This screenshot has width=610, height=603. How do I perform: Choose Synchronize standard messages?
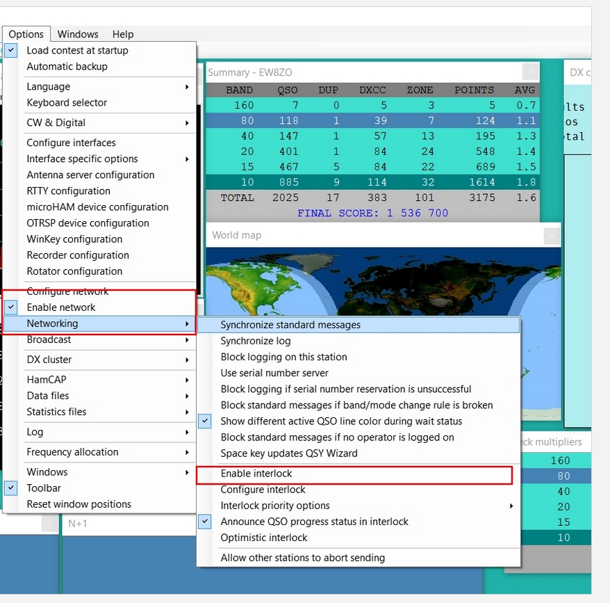[x=290, y=325]
